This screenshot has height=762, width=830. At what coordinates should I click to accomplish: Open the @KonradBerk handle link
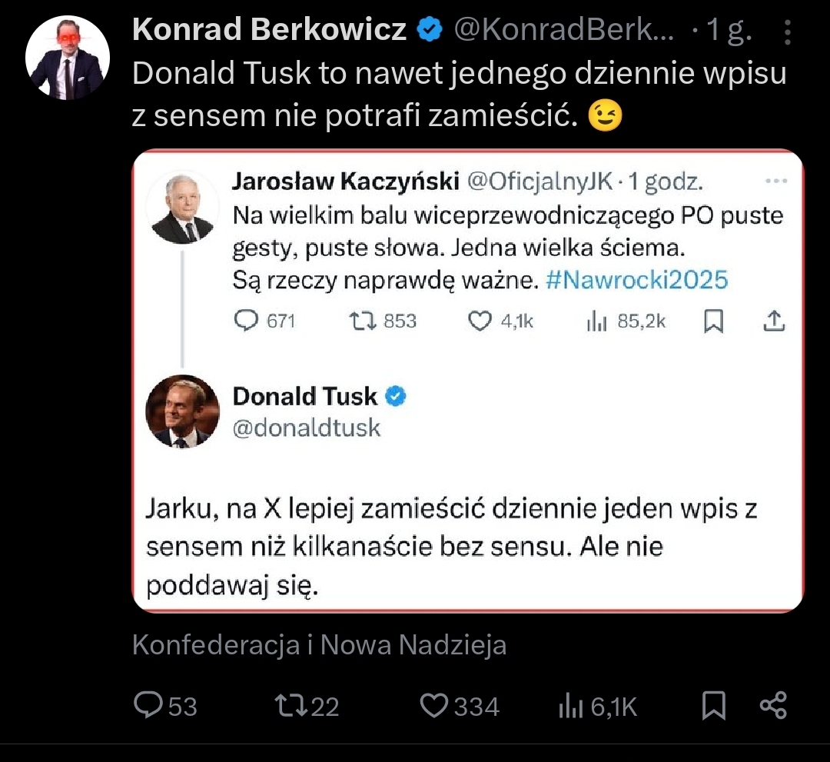point(566,30)
